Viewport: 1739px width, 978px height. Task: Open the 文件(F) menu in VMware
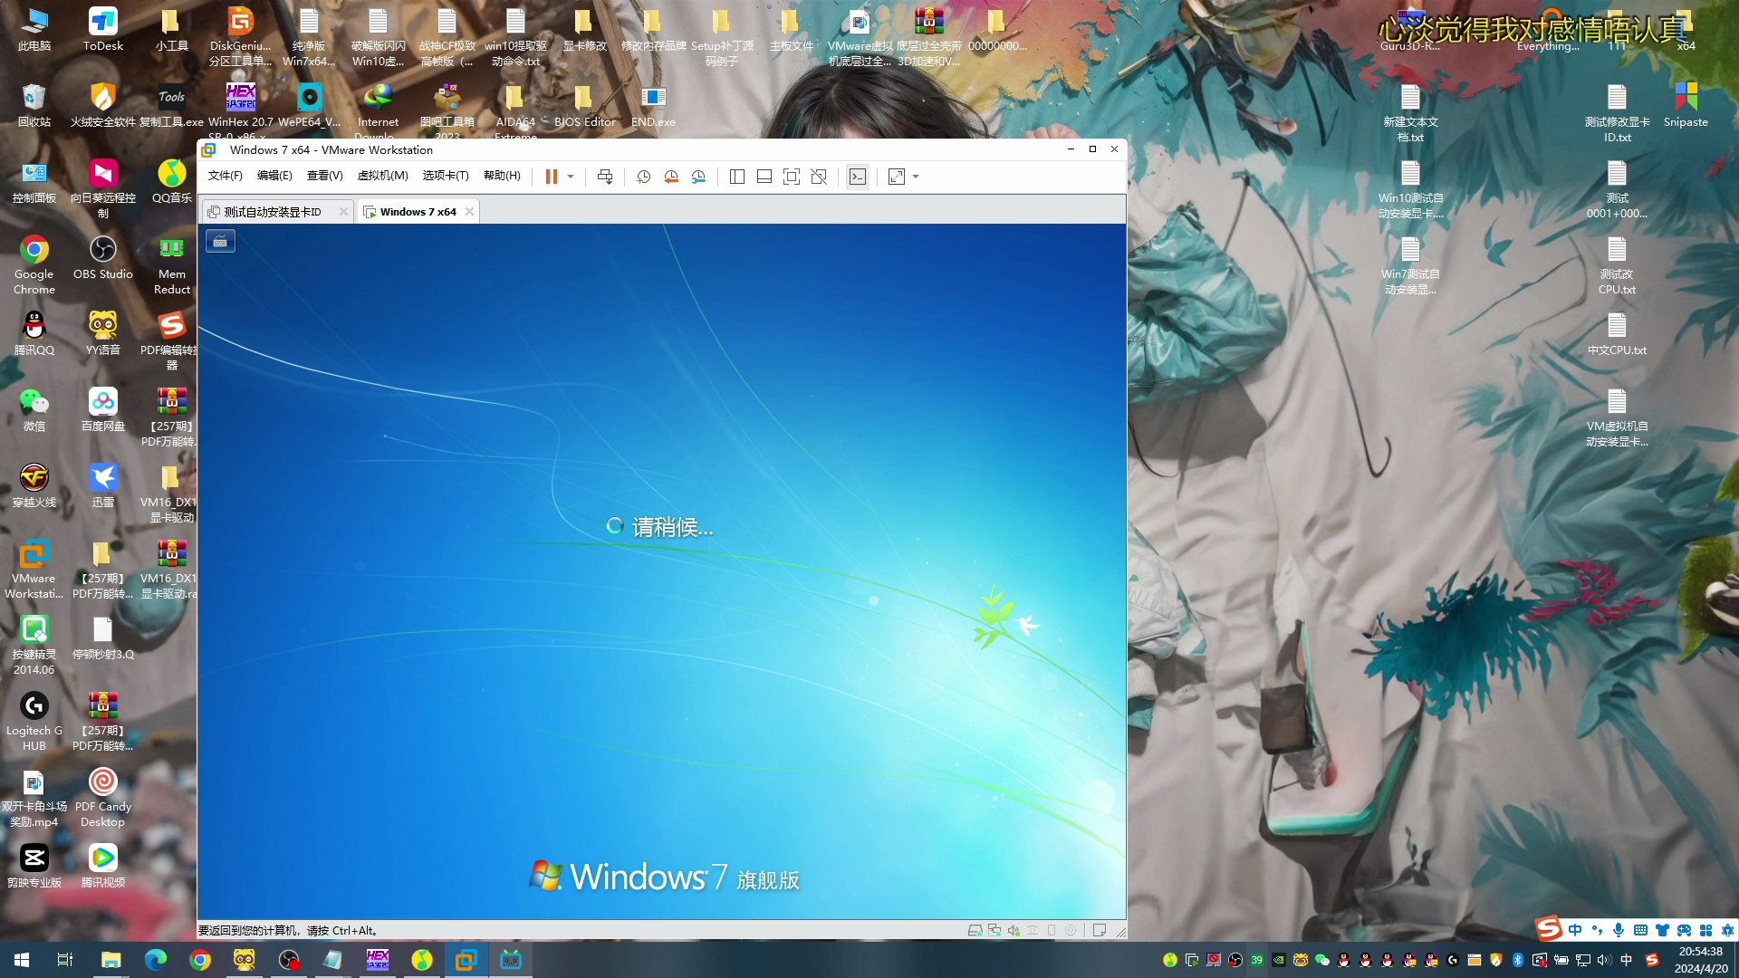pos(226,176)
